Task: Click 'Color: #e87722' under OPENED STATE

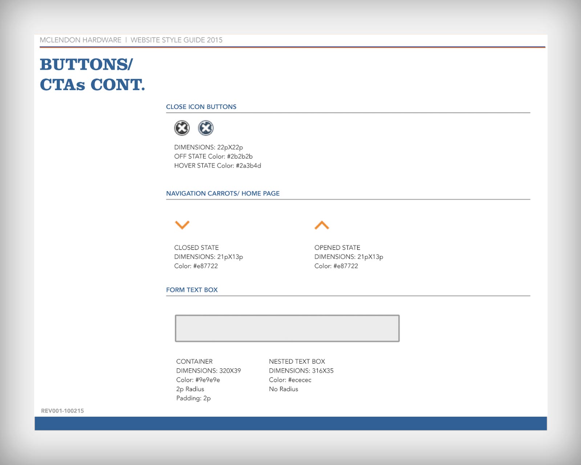Action: [336, 266]
